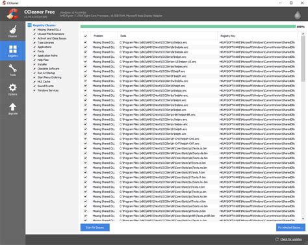Image resolution: width=308 pixels, height=245 pixels.
Task: Select the helpko.enc data path
Action: pos(153,96)
